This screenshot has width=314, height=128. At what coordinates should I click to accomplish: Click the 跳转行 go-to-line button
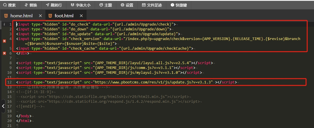[54, 5]
